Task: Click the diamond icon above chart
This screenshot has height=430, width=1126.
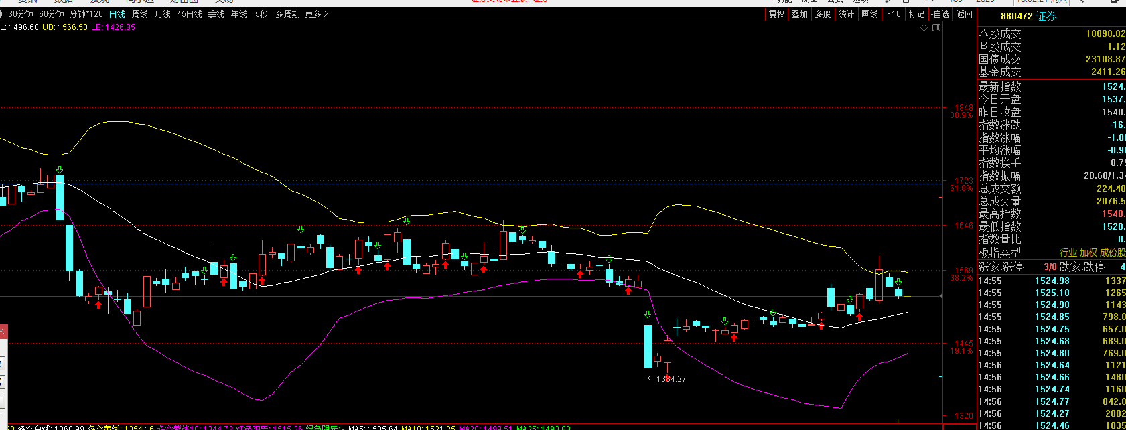Action: [924, 28]
